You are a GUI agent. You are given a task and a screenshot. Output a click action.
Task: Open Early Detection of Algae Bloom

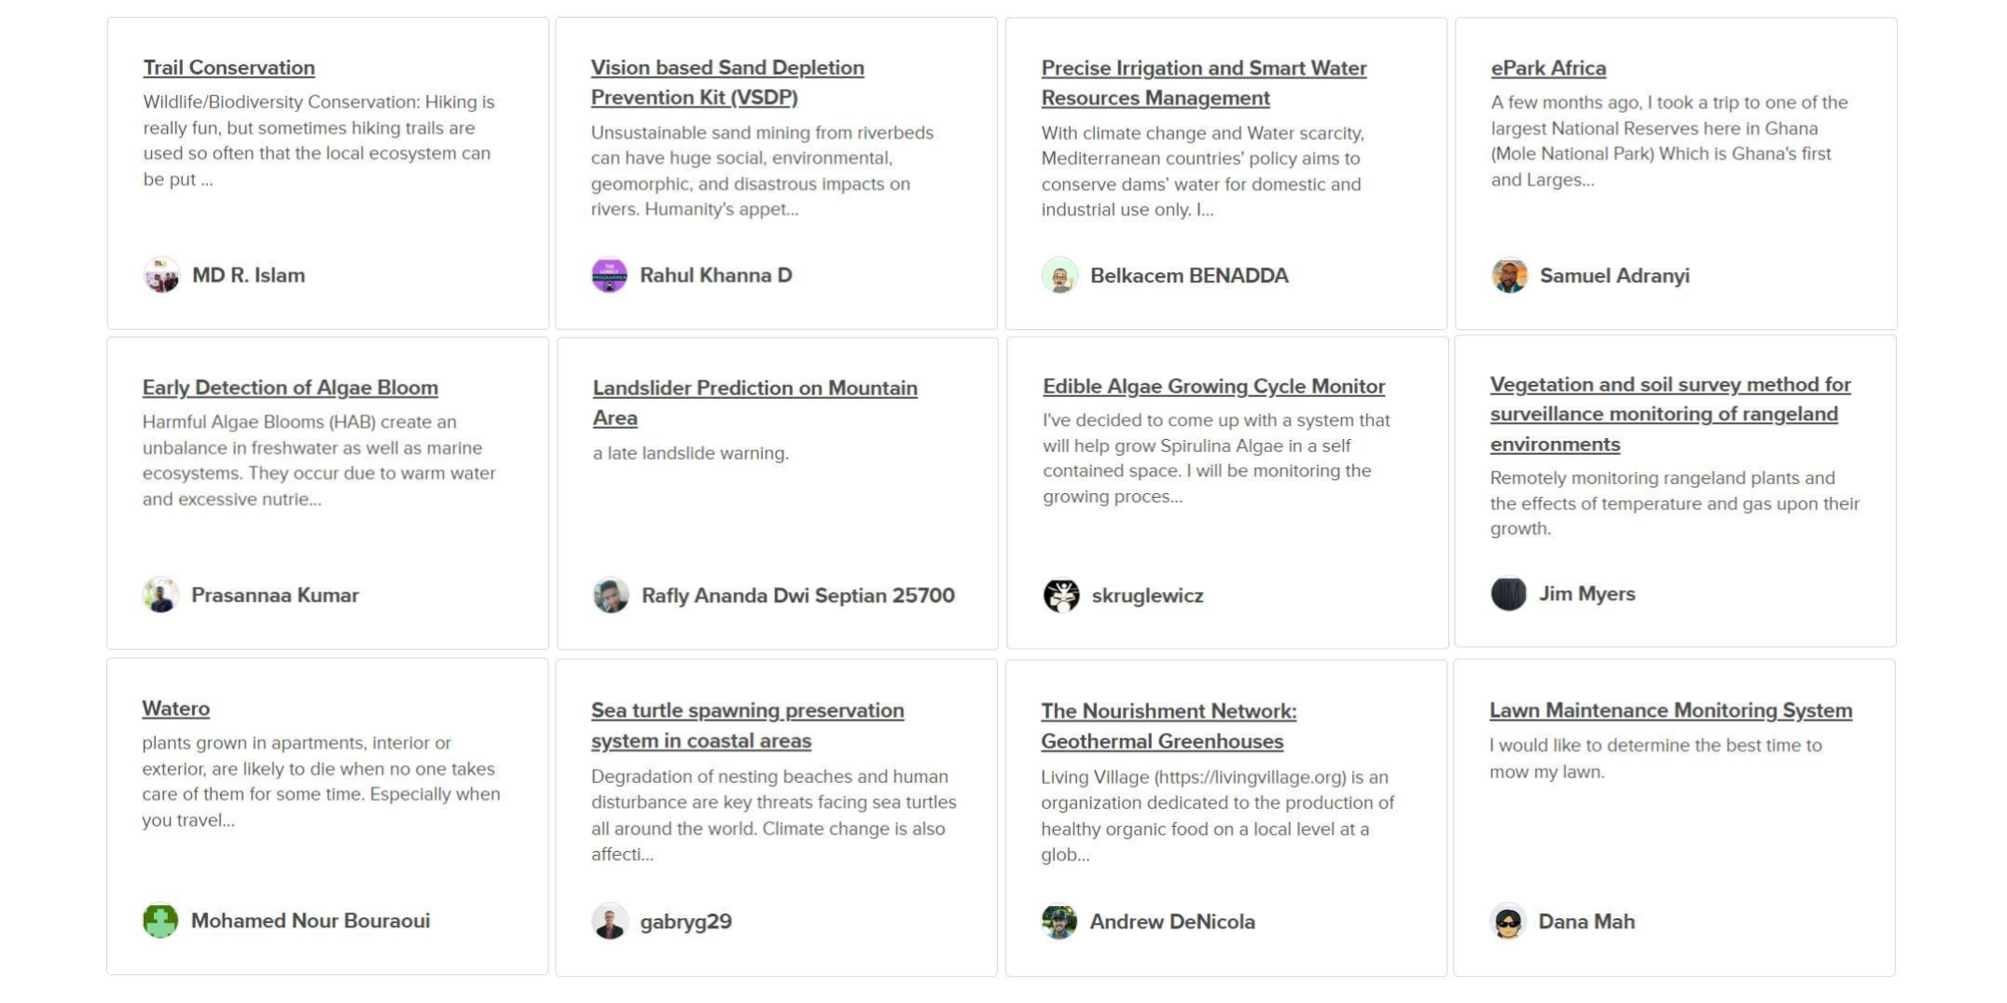coord(290,388)
